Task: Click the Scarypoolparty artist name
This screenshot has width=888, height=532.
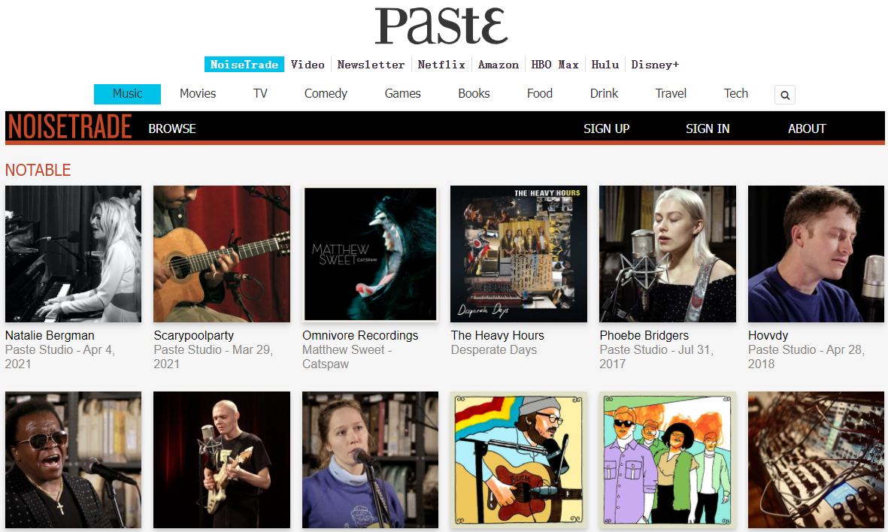Action: coord(194,336)
